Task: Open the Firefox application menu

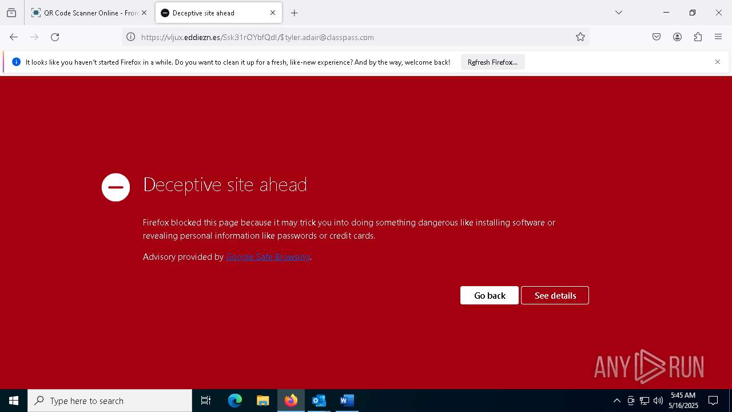Action: [718, 37]
